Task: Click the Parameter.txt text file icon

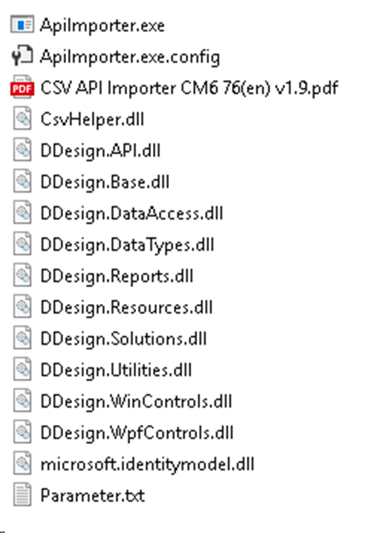Action: click(x=23, y=494)
